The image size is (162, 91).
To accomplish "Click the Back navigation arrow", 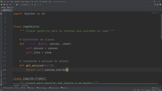I will pos(10,5).
